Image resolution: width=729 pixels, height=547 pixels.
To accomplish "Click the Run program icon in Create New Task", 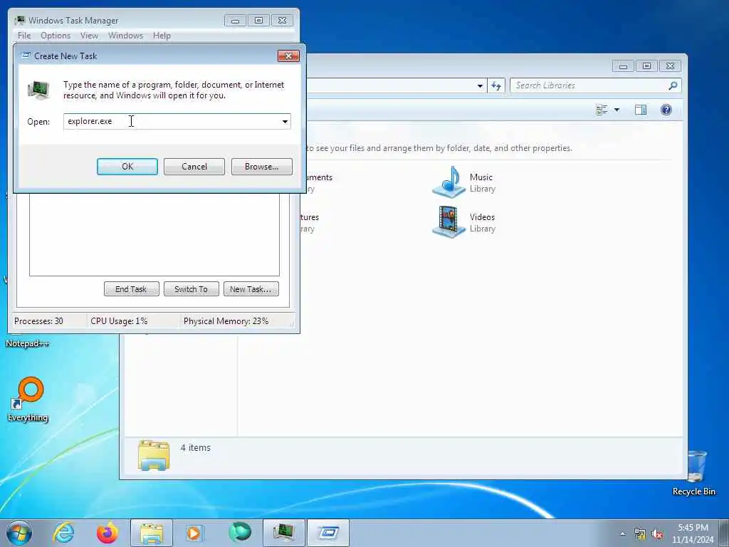I will point(38,90).
